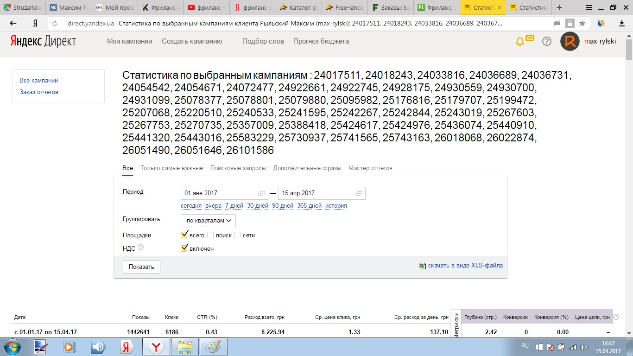Reload the page with the refresh icon
This screenshot has width=633, height=356.
tap(55, 23)
